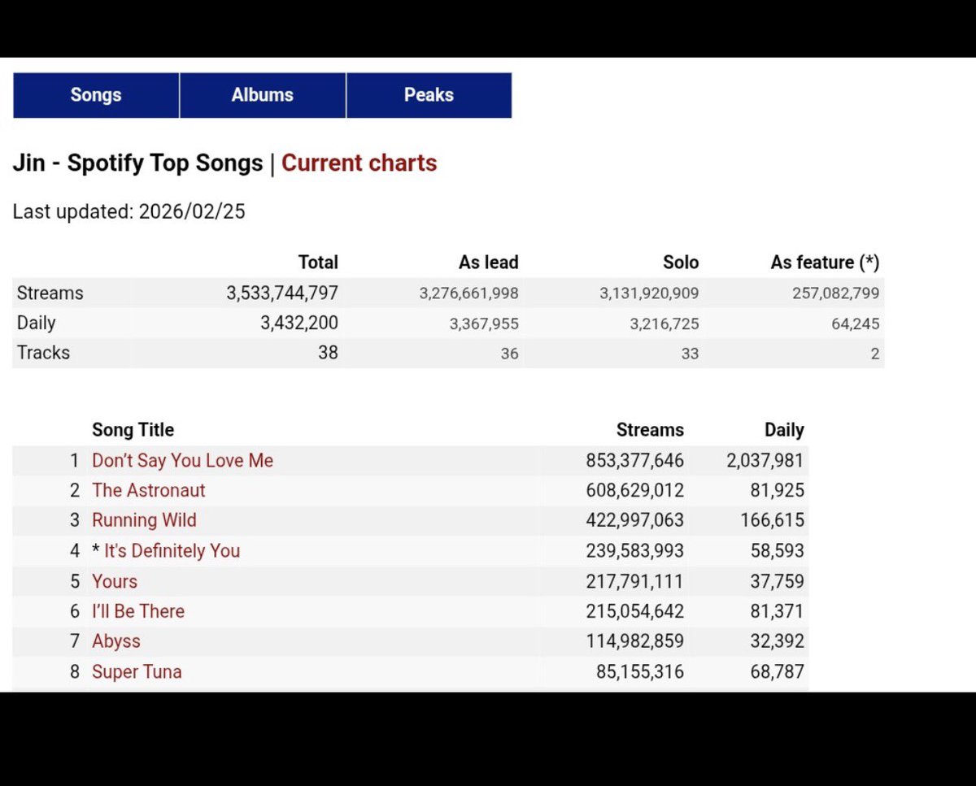Click the Last updated 2026/02/25 text
Viewport: 976px width, 786px height.
129,212
